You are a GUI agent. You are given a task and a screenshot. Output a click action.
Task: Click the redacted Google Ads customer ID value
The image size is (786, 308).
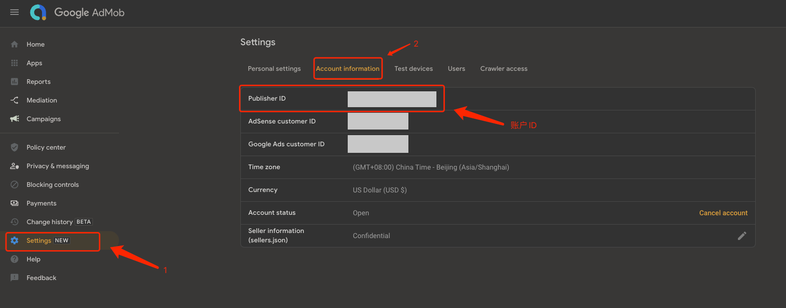click(378, 144)
